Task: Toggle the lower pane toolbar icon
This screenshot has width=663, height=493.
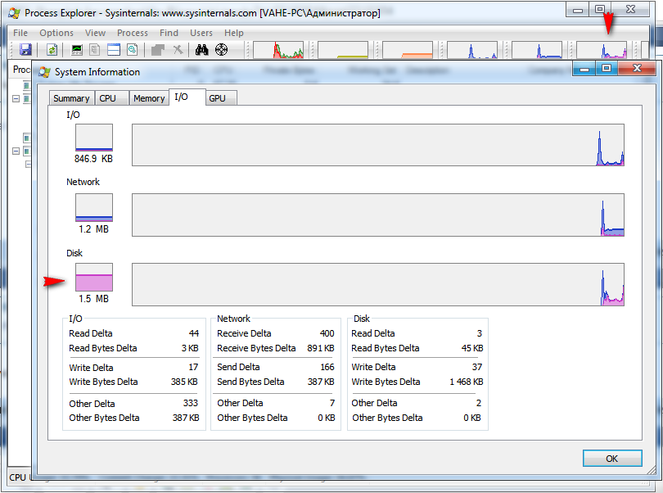Action: [113, 50]
